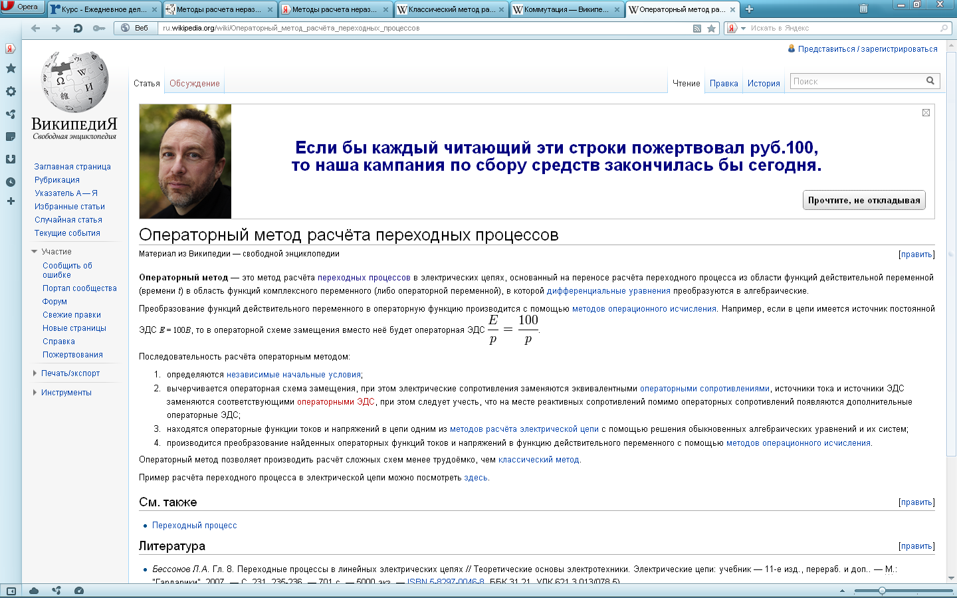Image resolution: width=957 pixels, height=598 pixels.
Task: Follow the дифференциальные уравнения link
Action: [x=609, y=291]
